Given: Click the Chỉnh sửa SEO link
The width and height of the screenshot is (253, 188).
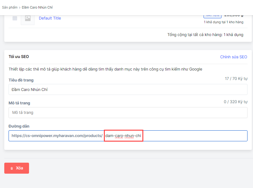Looking at the screenshot, I should 233,57.
